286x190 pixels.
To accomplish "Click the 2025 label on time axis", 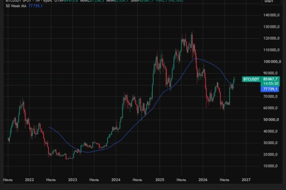I will tap(160, 180).
